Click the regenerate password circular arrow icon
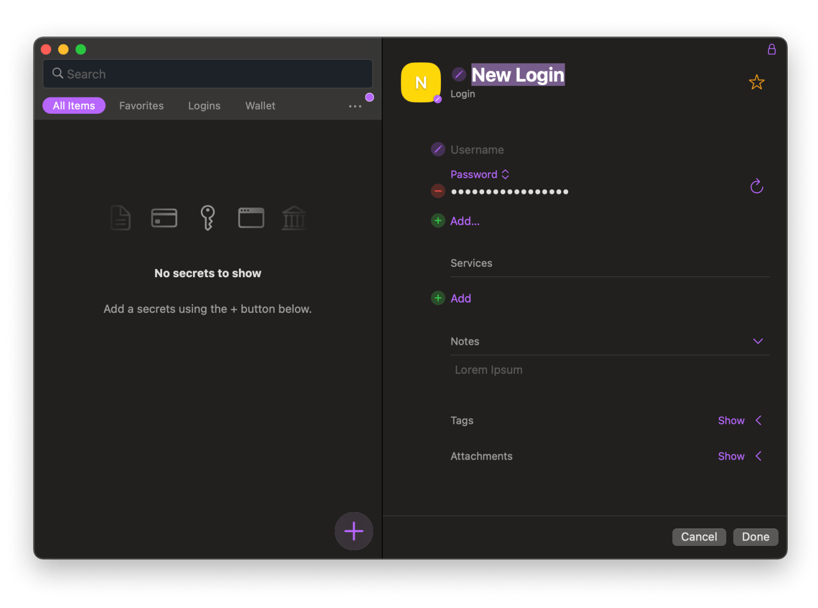 [x=756, y=186]
